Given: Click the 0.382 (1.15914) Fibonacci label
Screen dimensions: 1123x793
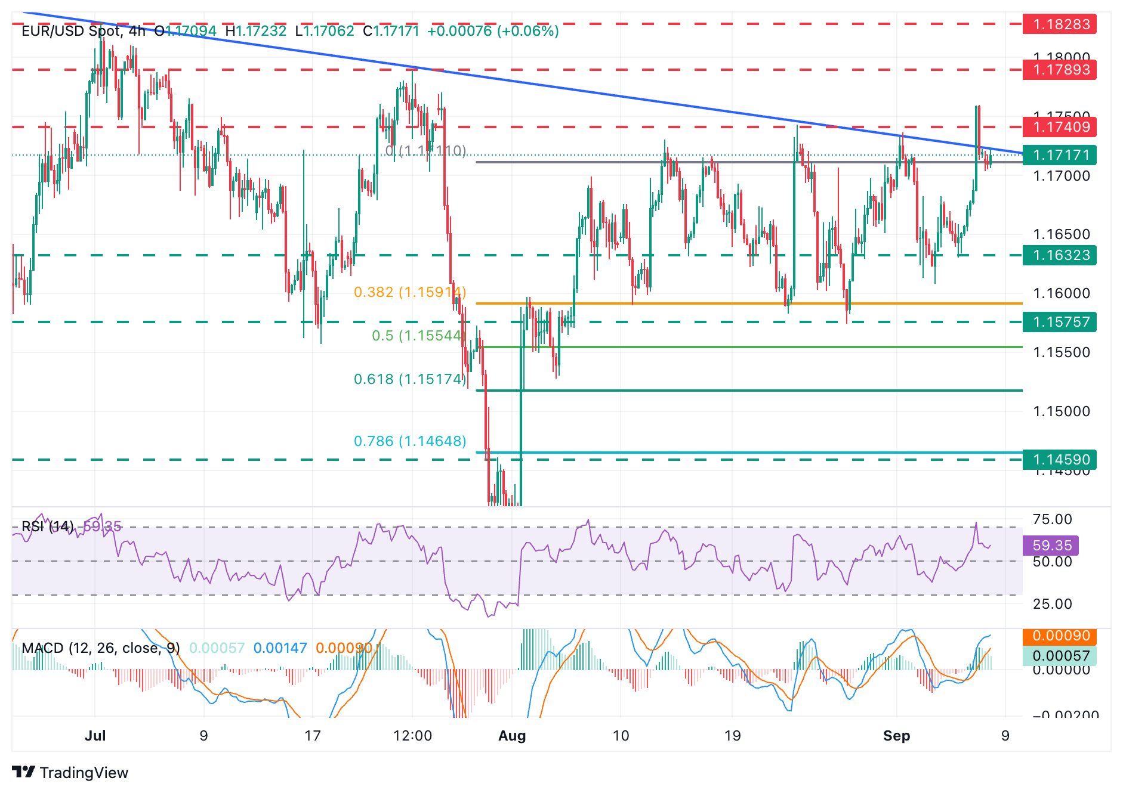Looking at the screenshot, I should tap(410, 292).
